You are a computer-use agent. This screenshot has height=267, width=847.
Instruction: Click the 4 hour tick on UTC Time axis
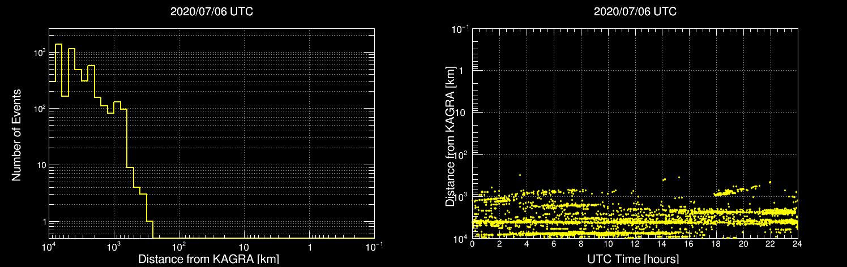point(527,244)
